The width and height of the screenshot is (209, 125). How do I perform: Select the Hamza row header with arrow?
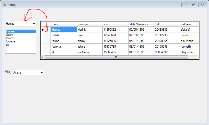click(x=46, y=30)
